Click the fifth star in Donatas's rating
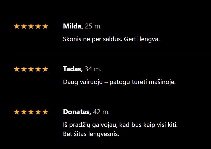The width and height of the screenshot is (211, 149). pos(45,112)
